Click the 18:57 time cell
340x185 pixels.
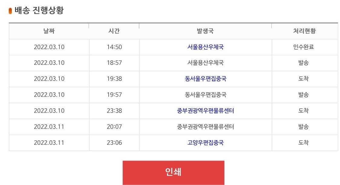pos(114,63)
